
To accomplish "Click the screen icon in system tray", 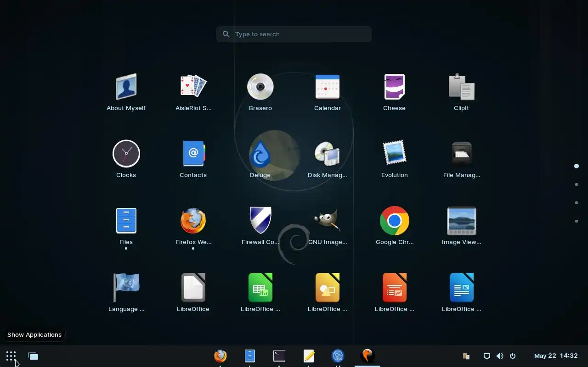I will [x=487, y=356].
